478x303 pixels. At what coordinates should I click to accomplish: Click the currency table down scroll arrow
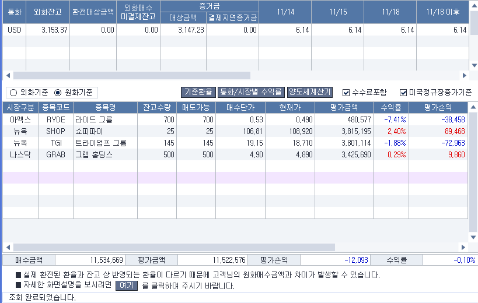[x=473, y=66]
